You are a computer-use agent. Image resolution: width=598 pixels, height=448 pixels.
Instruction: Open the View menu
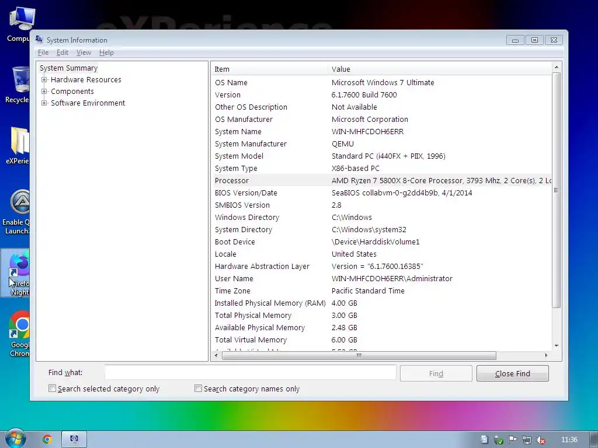pos(84,52)
